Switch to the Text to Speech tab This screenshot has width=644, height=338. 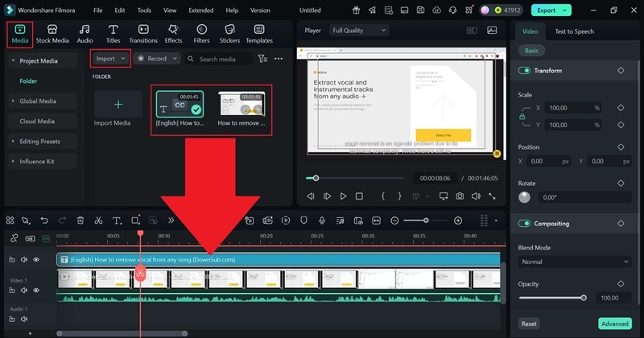pos(574,31)
